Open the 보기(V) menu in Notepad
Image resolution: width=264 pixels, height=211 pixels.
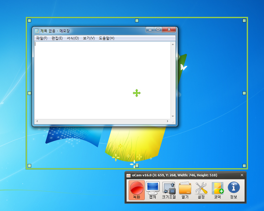tap(89, 38)
